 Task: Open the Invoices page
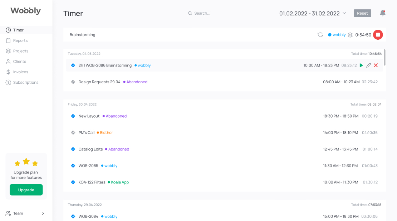click(20, 72)
